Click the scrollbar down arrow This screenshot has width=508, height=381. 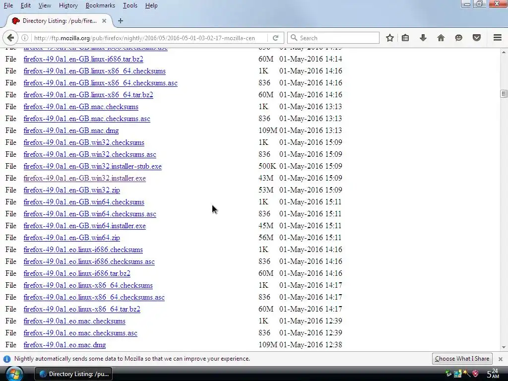(504, 347)
